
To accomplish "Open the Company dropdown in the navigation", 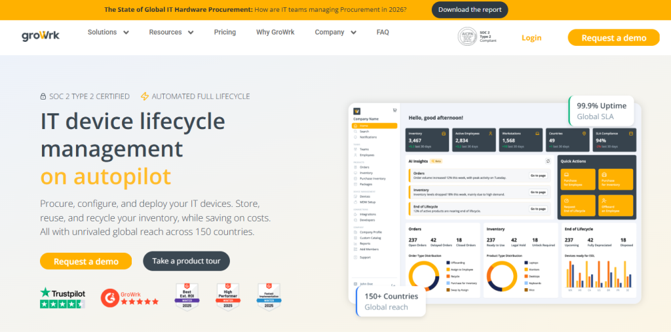I will tap(335, 32).
